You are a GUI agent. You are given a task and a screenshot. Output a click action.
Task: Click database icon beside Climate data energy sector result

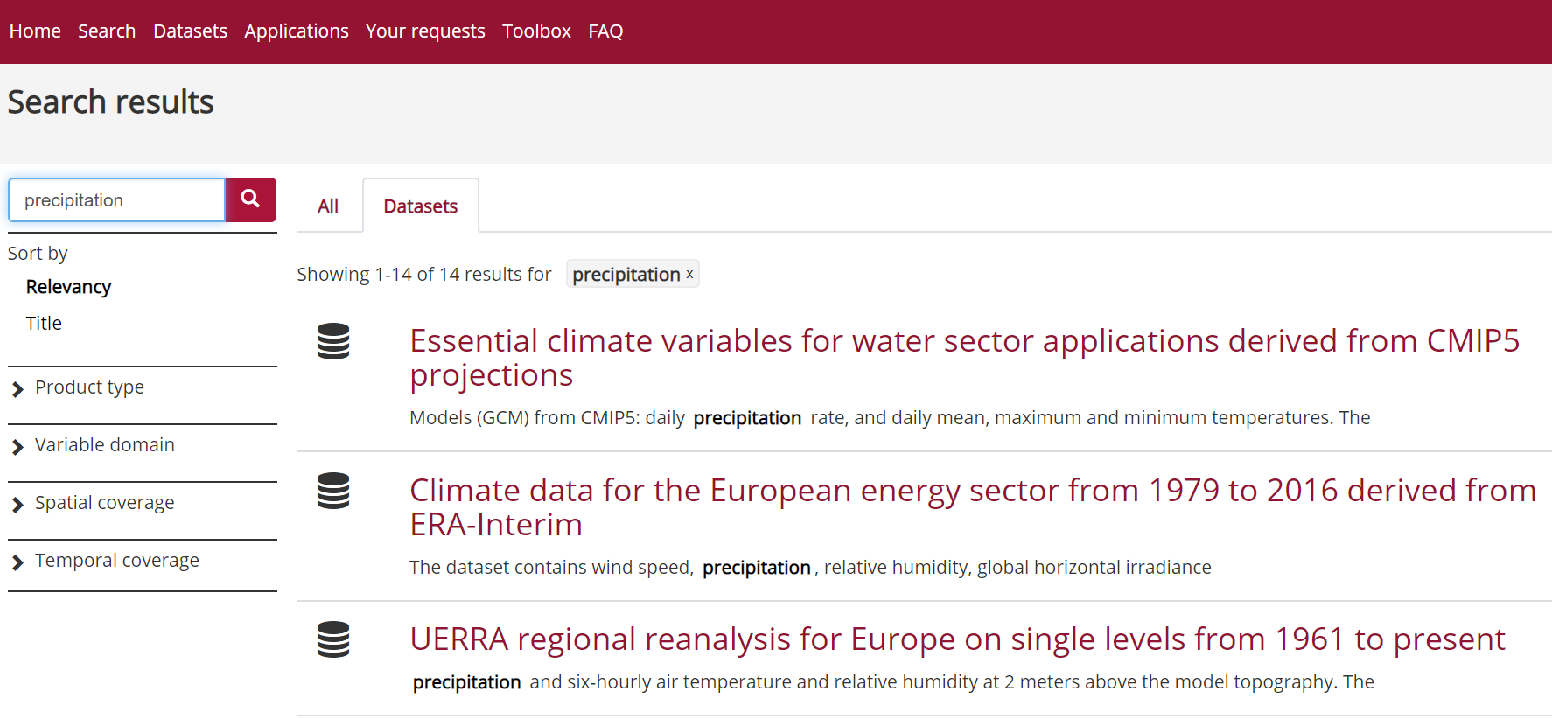[x=333, y=491]
